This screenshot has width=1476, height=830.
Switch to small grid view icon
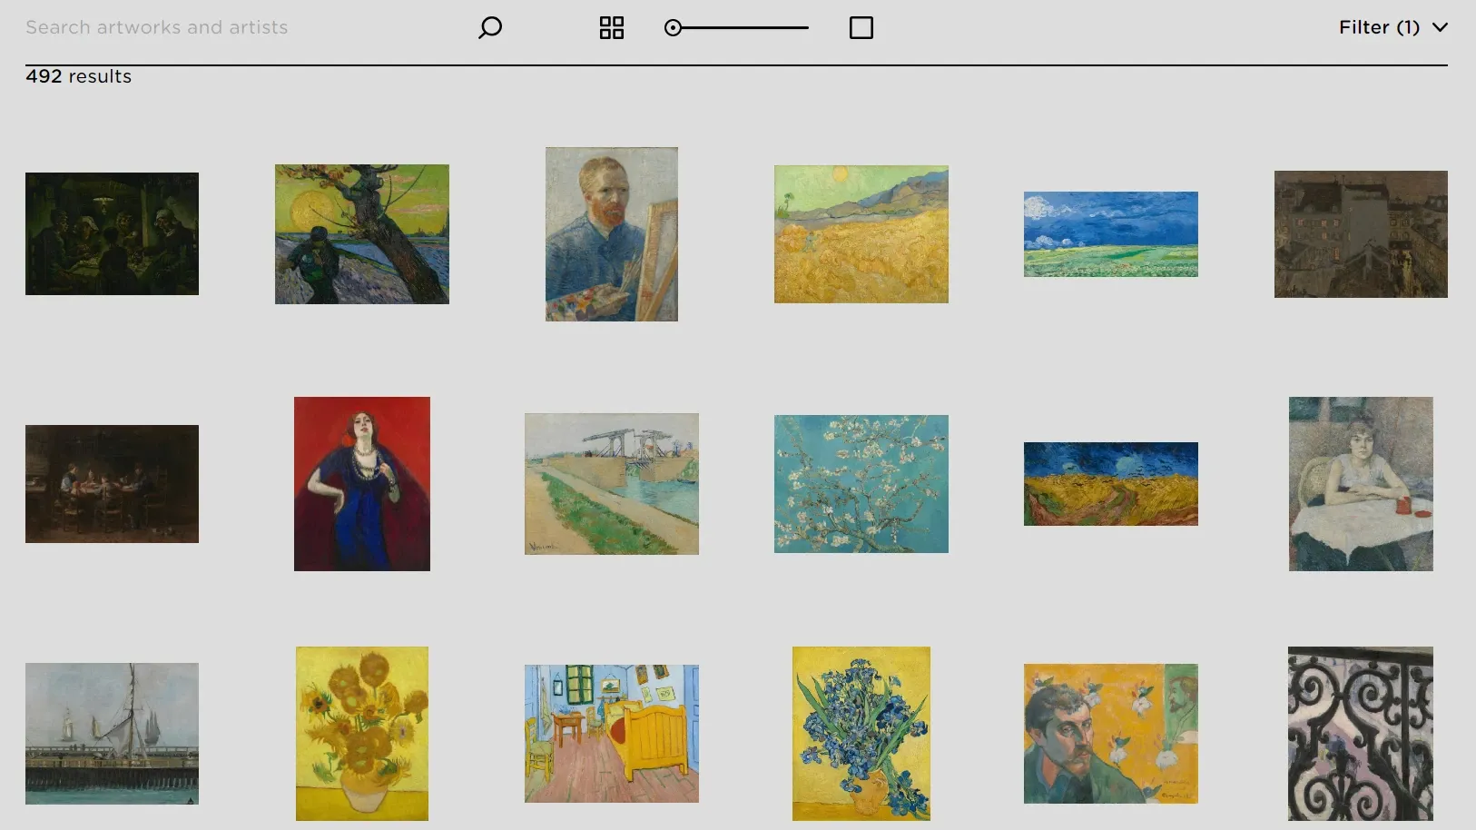click(x=612, y=28)
